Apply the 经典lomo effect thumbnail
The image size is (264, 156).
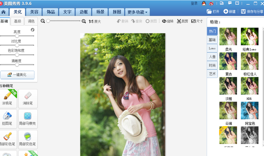coord(250,37)
